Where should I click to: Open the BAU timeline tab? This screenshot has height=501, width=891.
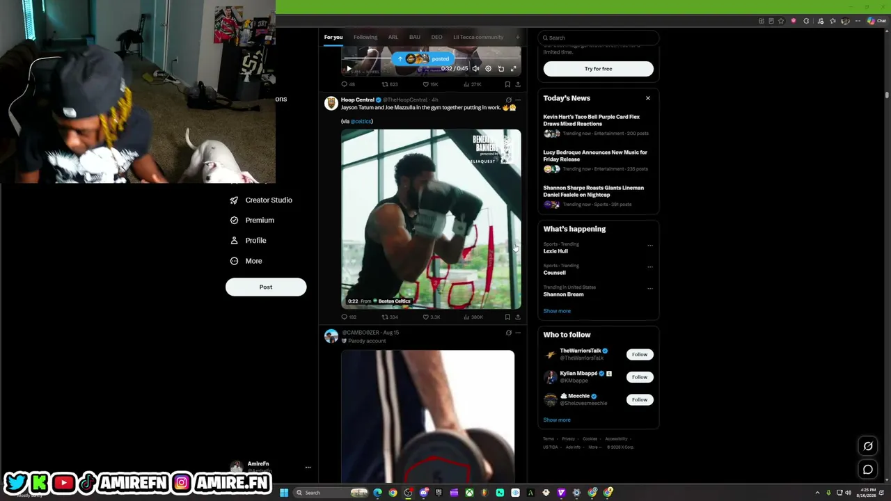(415, 37)
